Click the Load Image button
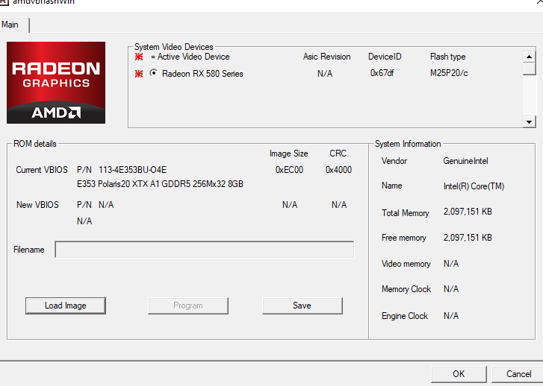Image resolution: width=543 pixels, height=386 pixels. coord(66,306)
